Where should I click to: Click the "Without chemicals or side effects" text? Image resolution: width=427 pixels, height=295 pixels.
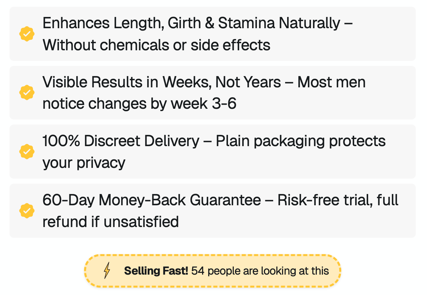157,45
